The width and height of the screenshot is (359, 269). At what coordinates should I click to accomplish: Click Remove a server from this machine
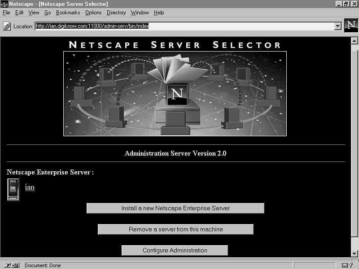point(175,229)
